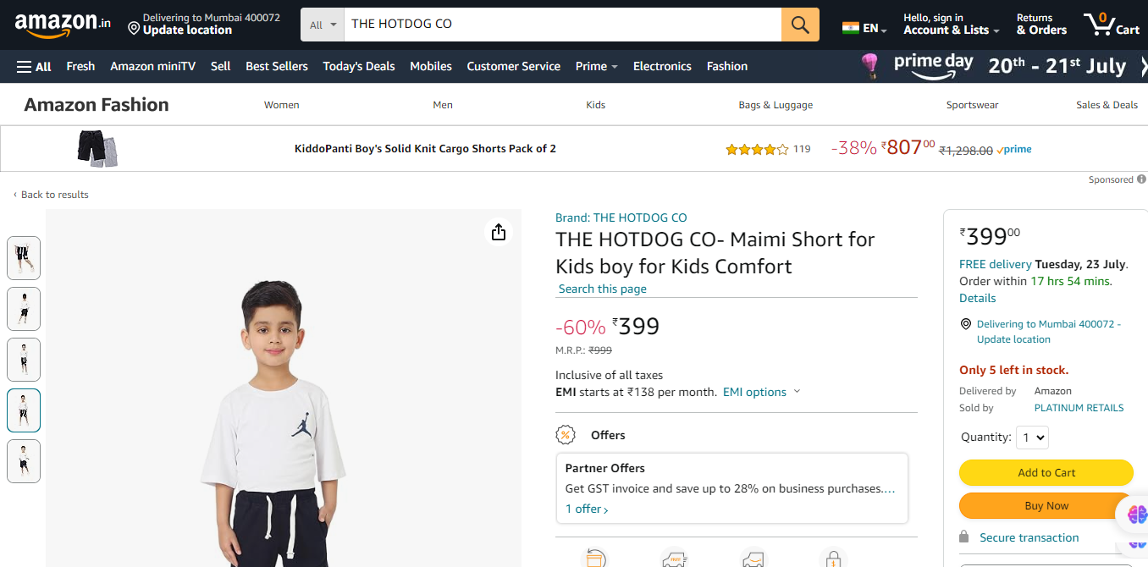The height and width of the screenshot is (567, 1148).
Task: Click the Update location pin icon
Action: [x=134, y=30]
